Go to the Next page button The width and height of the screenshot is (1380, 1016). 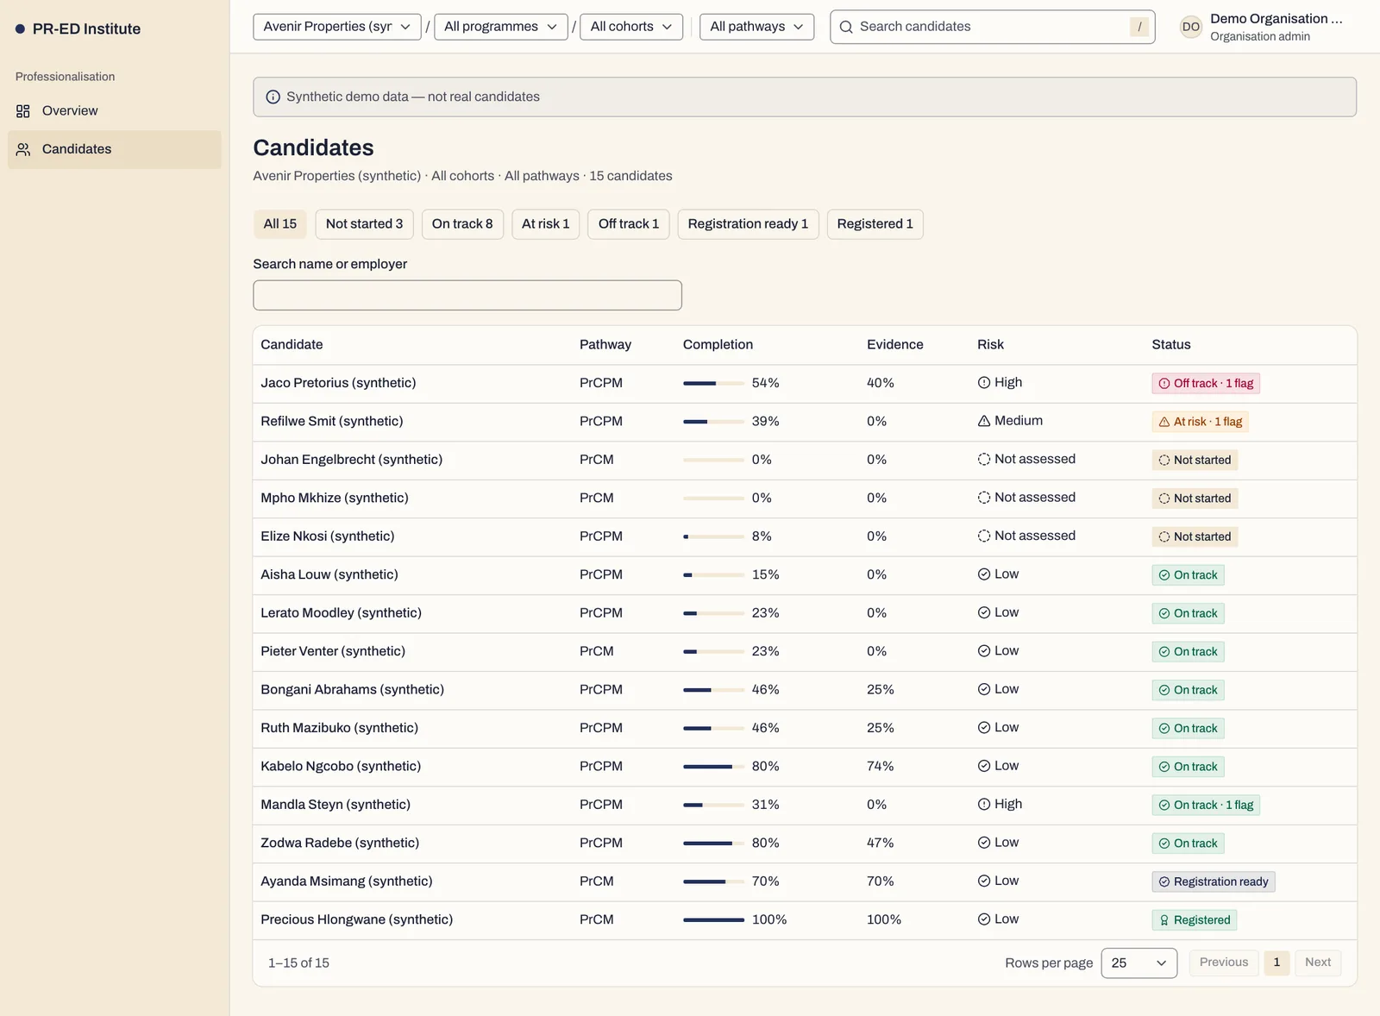(x=1318, y=963)
